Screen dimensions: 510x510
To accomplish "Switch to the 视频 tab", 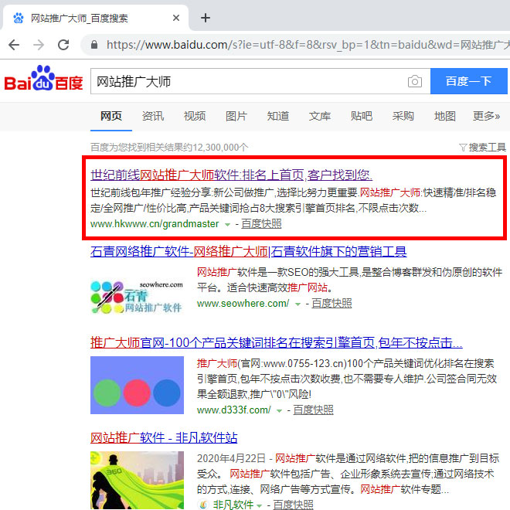I will pos(195,116).
